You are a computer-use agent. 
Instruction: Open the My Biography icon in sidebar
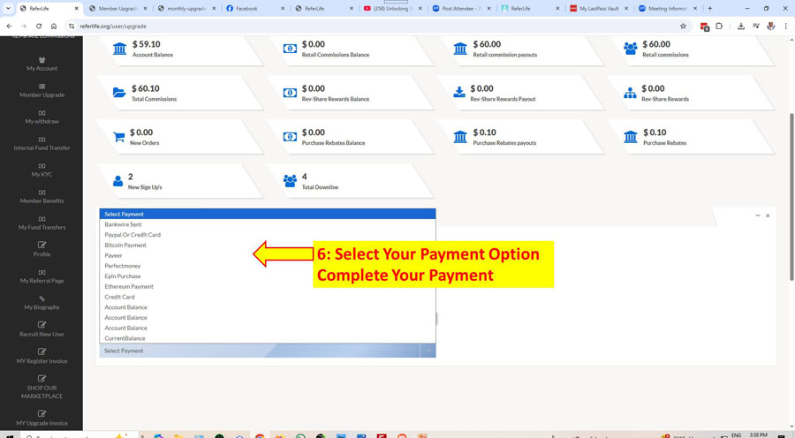(42, 298)
